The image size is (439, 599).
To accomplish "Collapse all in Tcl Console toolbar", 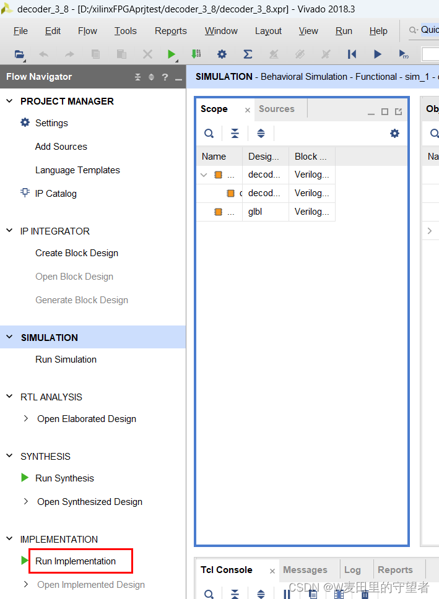I will point(235,594).
